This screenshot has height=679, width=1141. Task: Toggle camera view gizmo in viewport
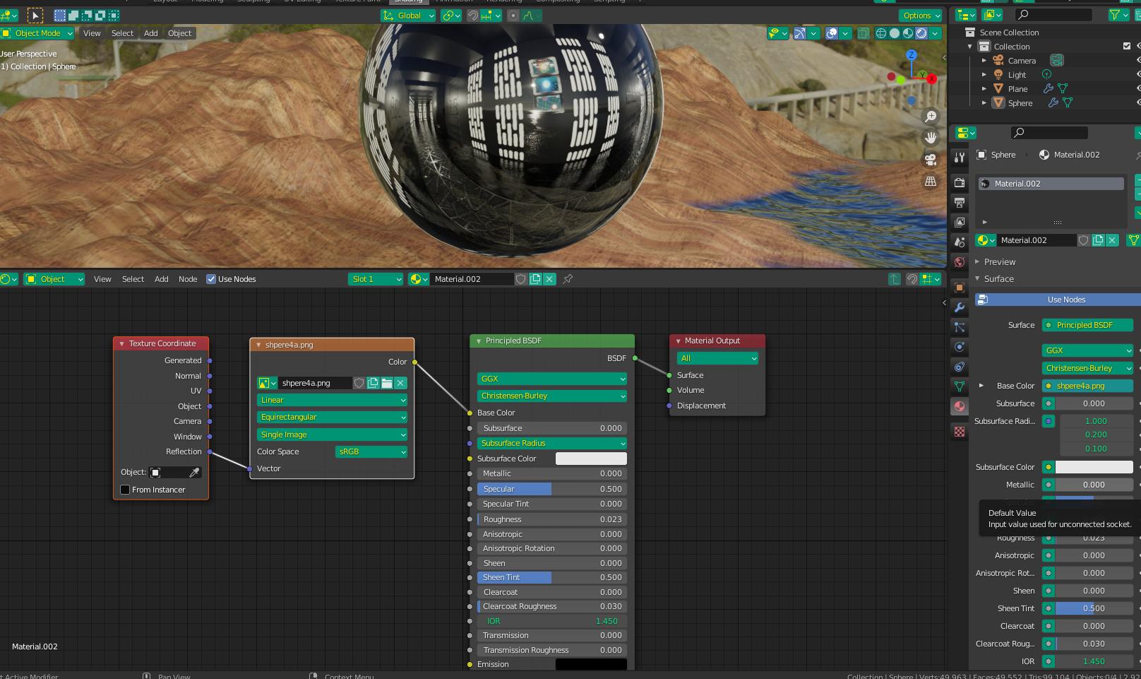[931, 160]
